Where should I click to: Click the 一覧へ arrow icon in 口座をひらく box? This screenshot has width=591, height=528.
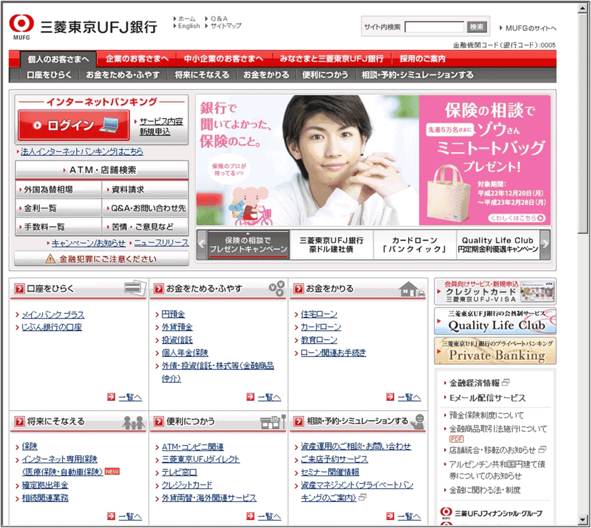tap(111, 396)
